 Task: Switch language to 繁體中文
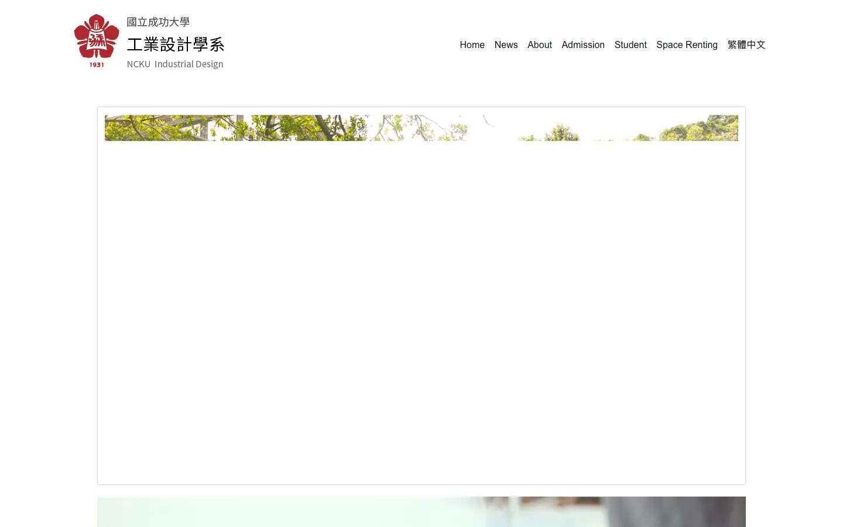746,45
